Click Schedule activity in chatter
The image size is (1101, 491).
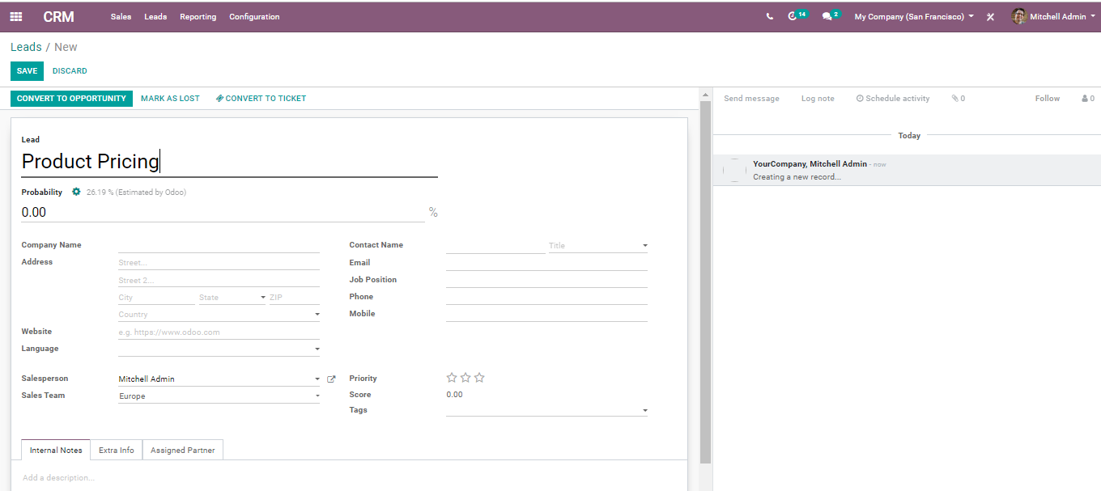pos(893,99)
